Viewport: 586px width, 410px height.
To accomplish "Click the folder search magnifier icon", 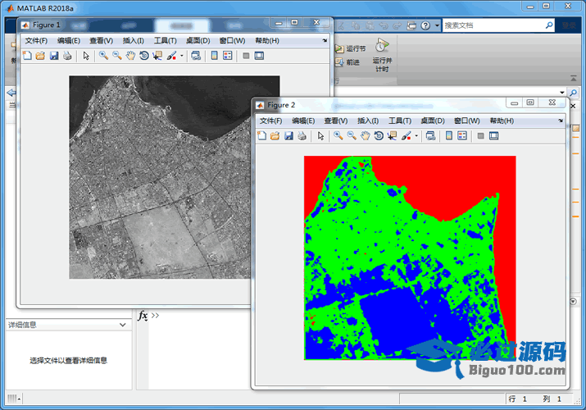I will pos(573,93).
